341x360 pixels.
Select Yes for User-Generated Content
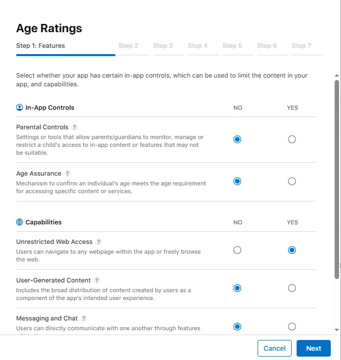[x=292, y=288]
